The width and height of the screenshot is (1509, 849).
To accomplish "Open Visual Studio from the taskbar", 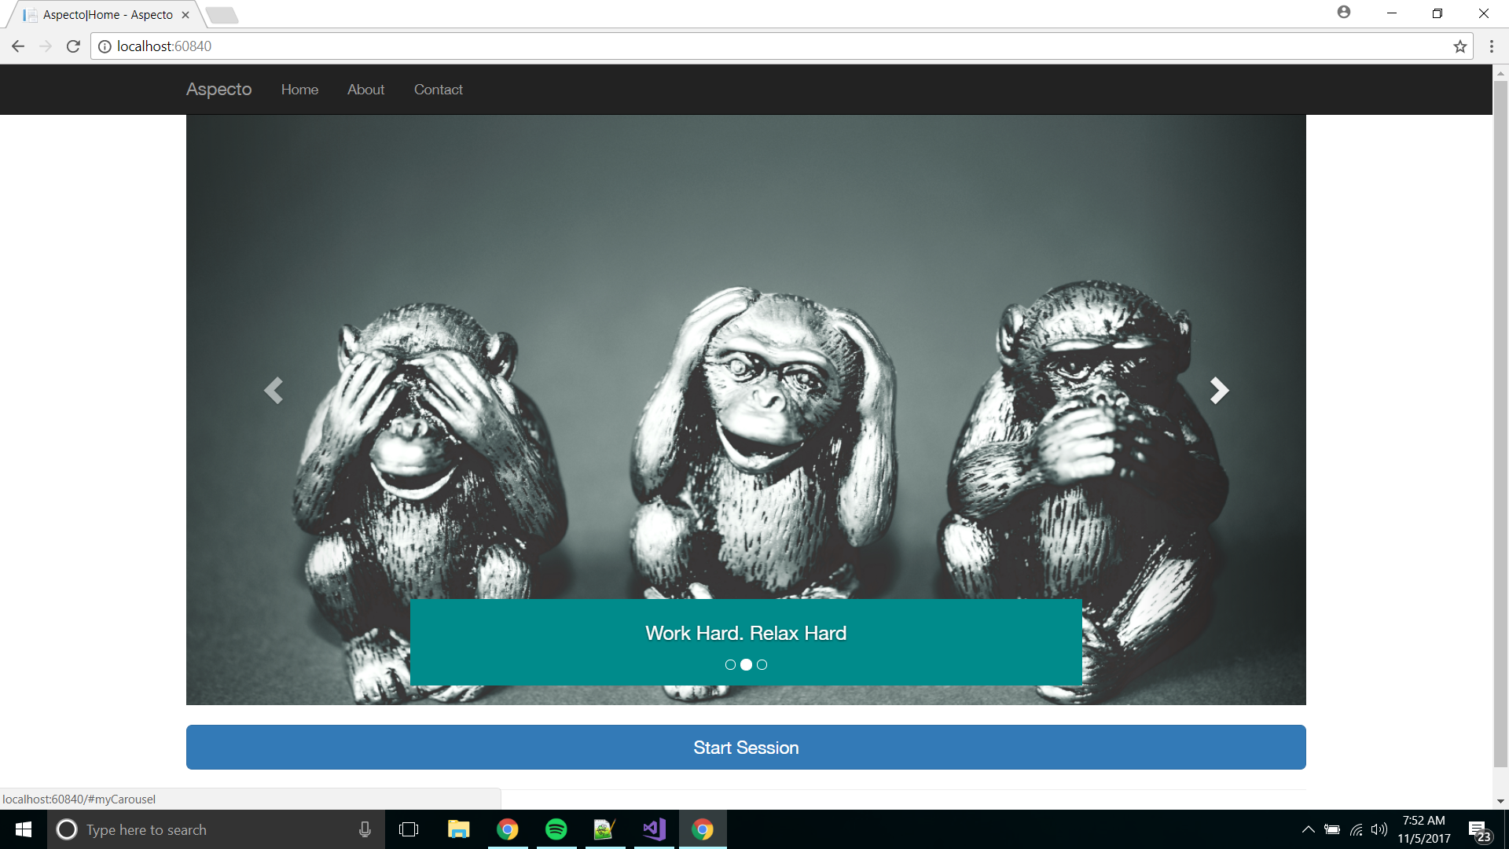I will (654, 829).
